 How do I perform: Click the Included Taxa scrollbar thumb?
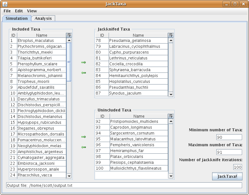(69, 62)
